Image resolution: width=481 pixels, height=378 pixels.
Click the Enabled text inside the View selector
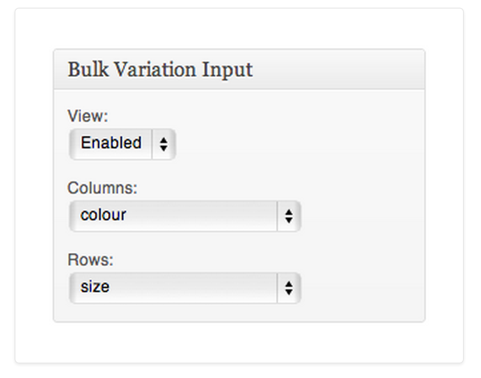pos(110,143)
